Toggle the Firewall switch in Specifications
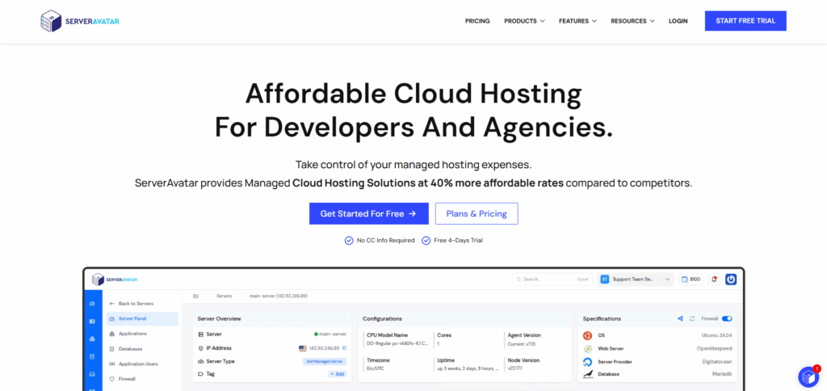Screen dimensions: 827x391 click(x=728, y=319)
